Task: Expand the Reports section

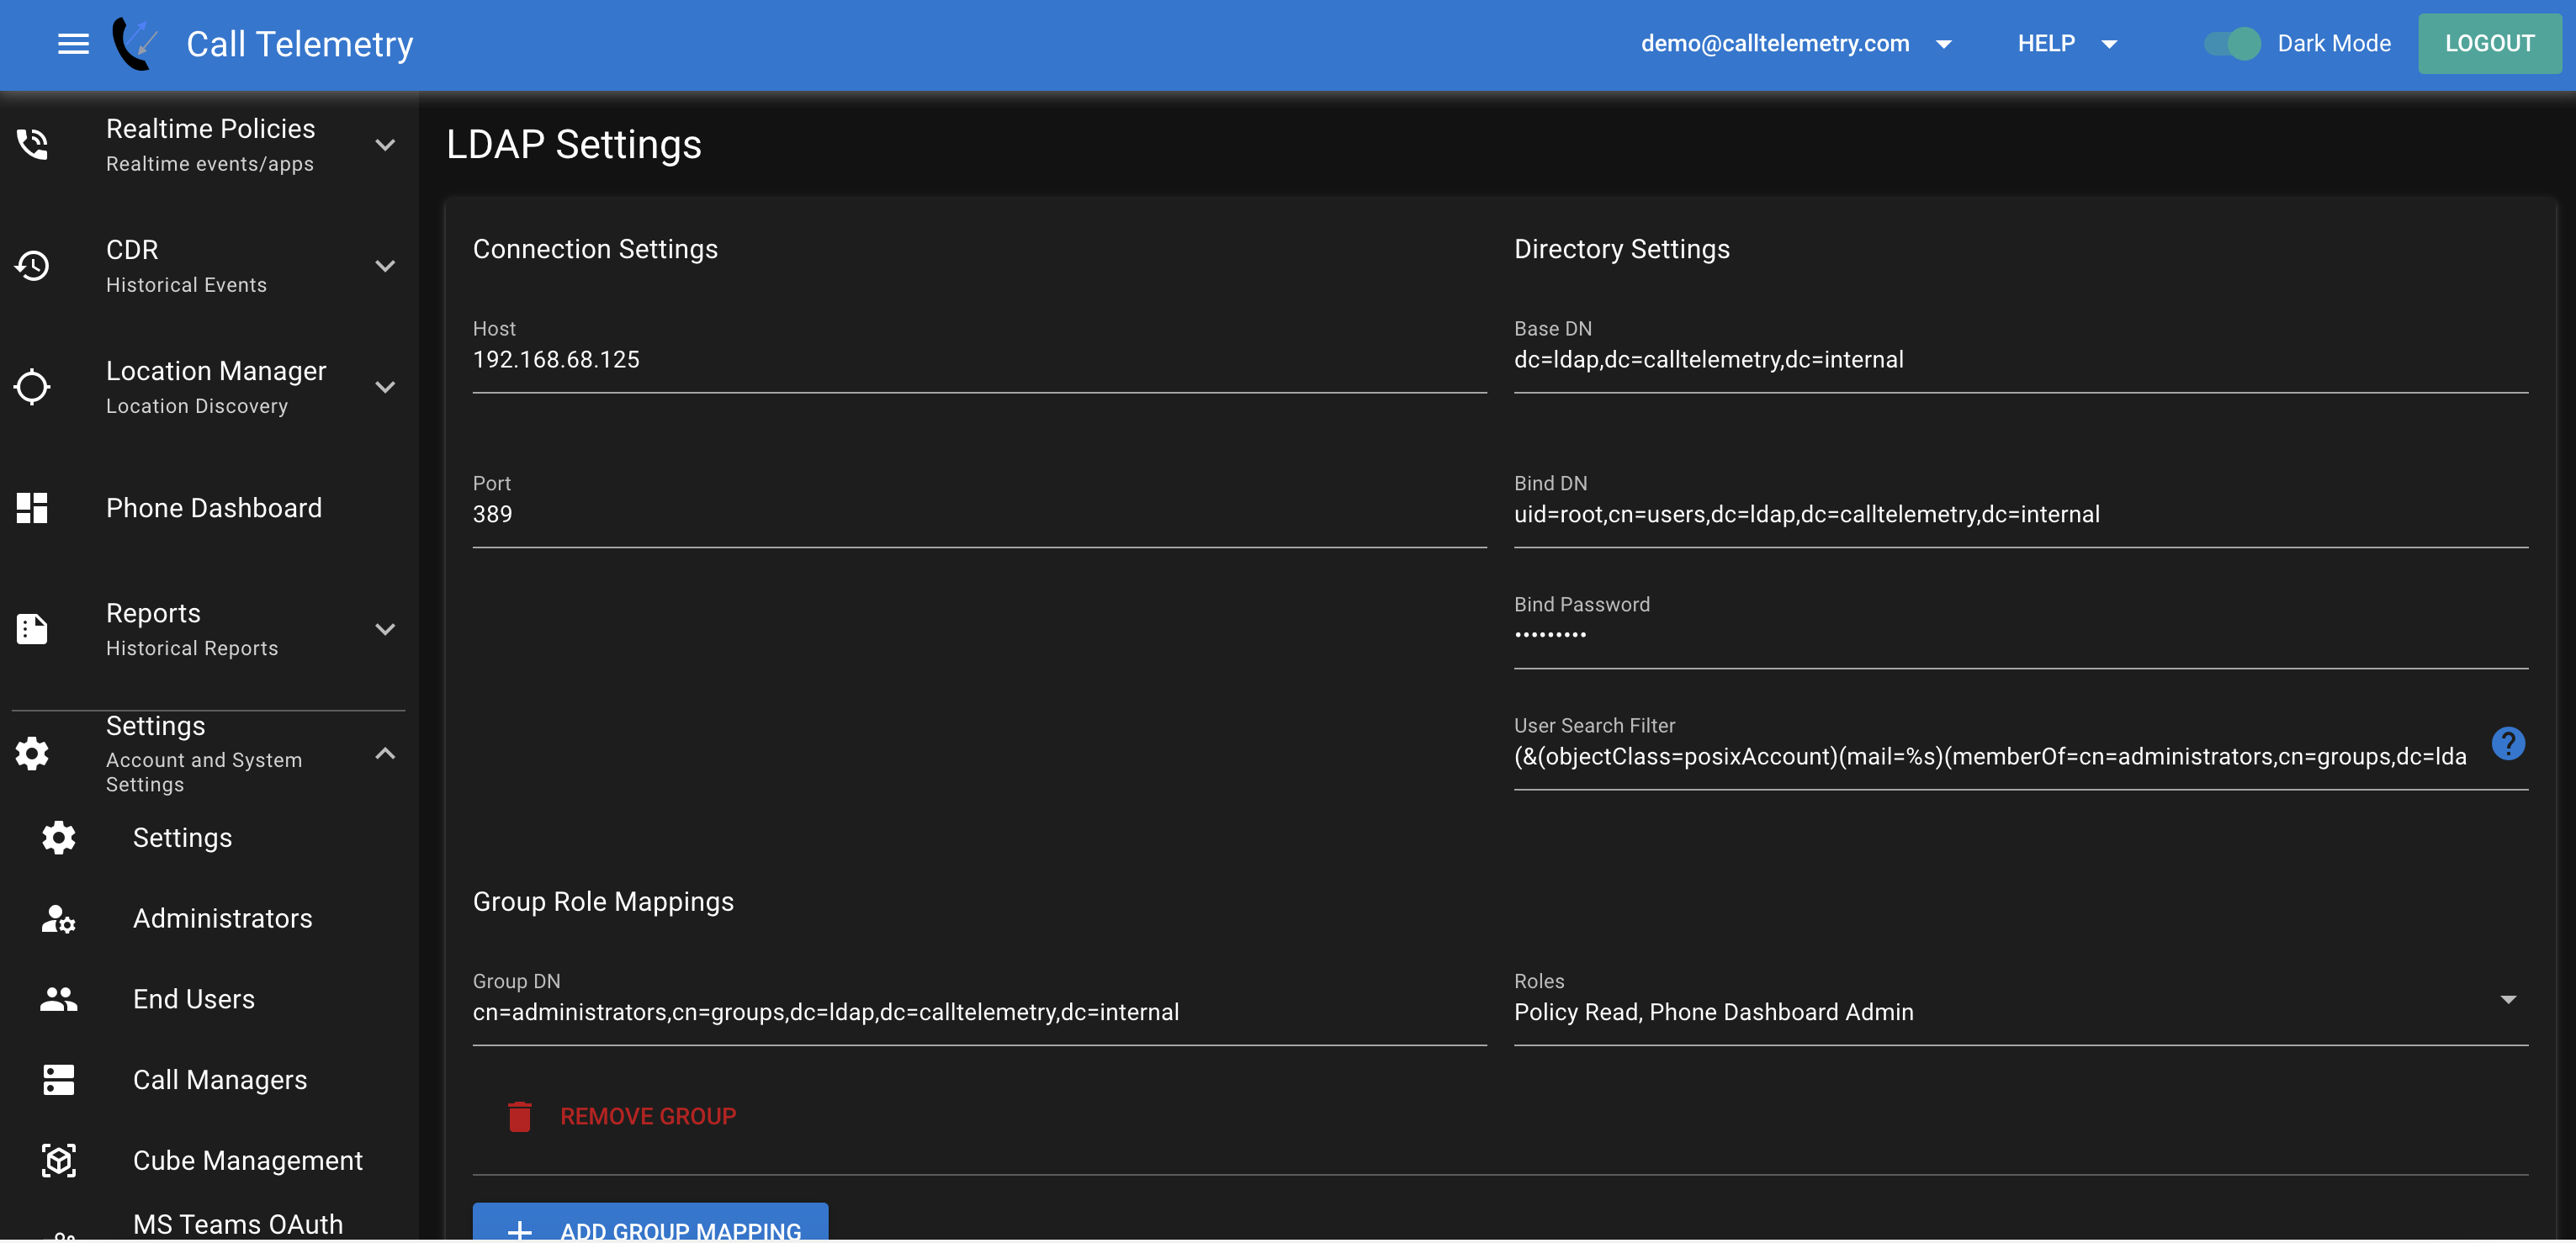Action: 385,629
